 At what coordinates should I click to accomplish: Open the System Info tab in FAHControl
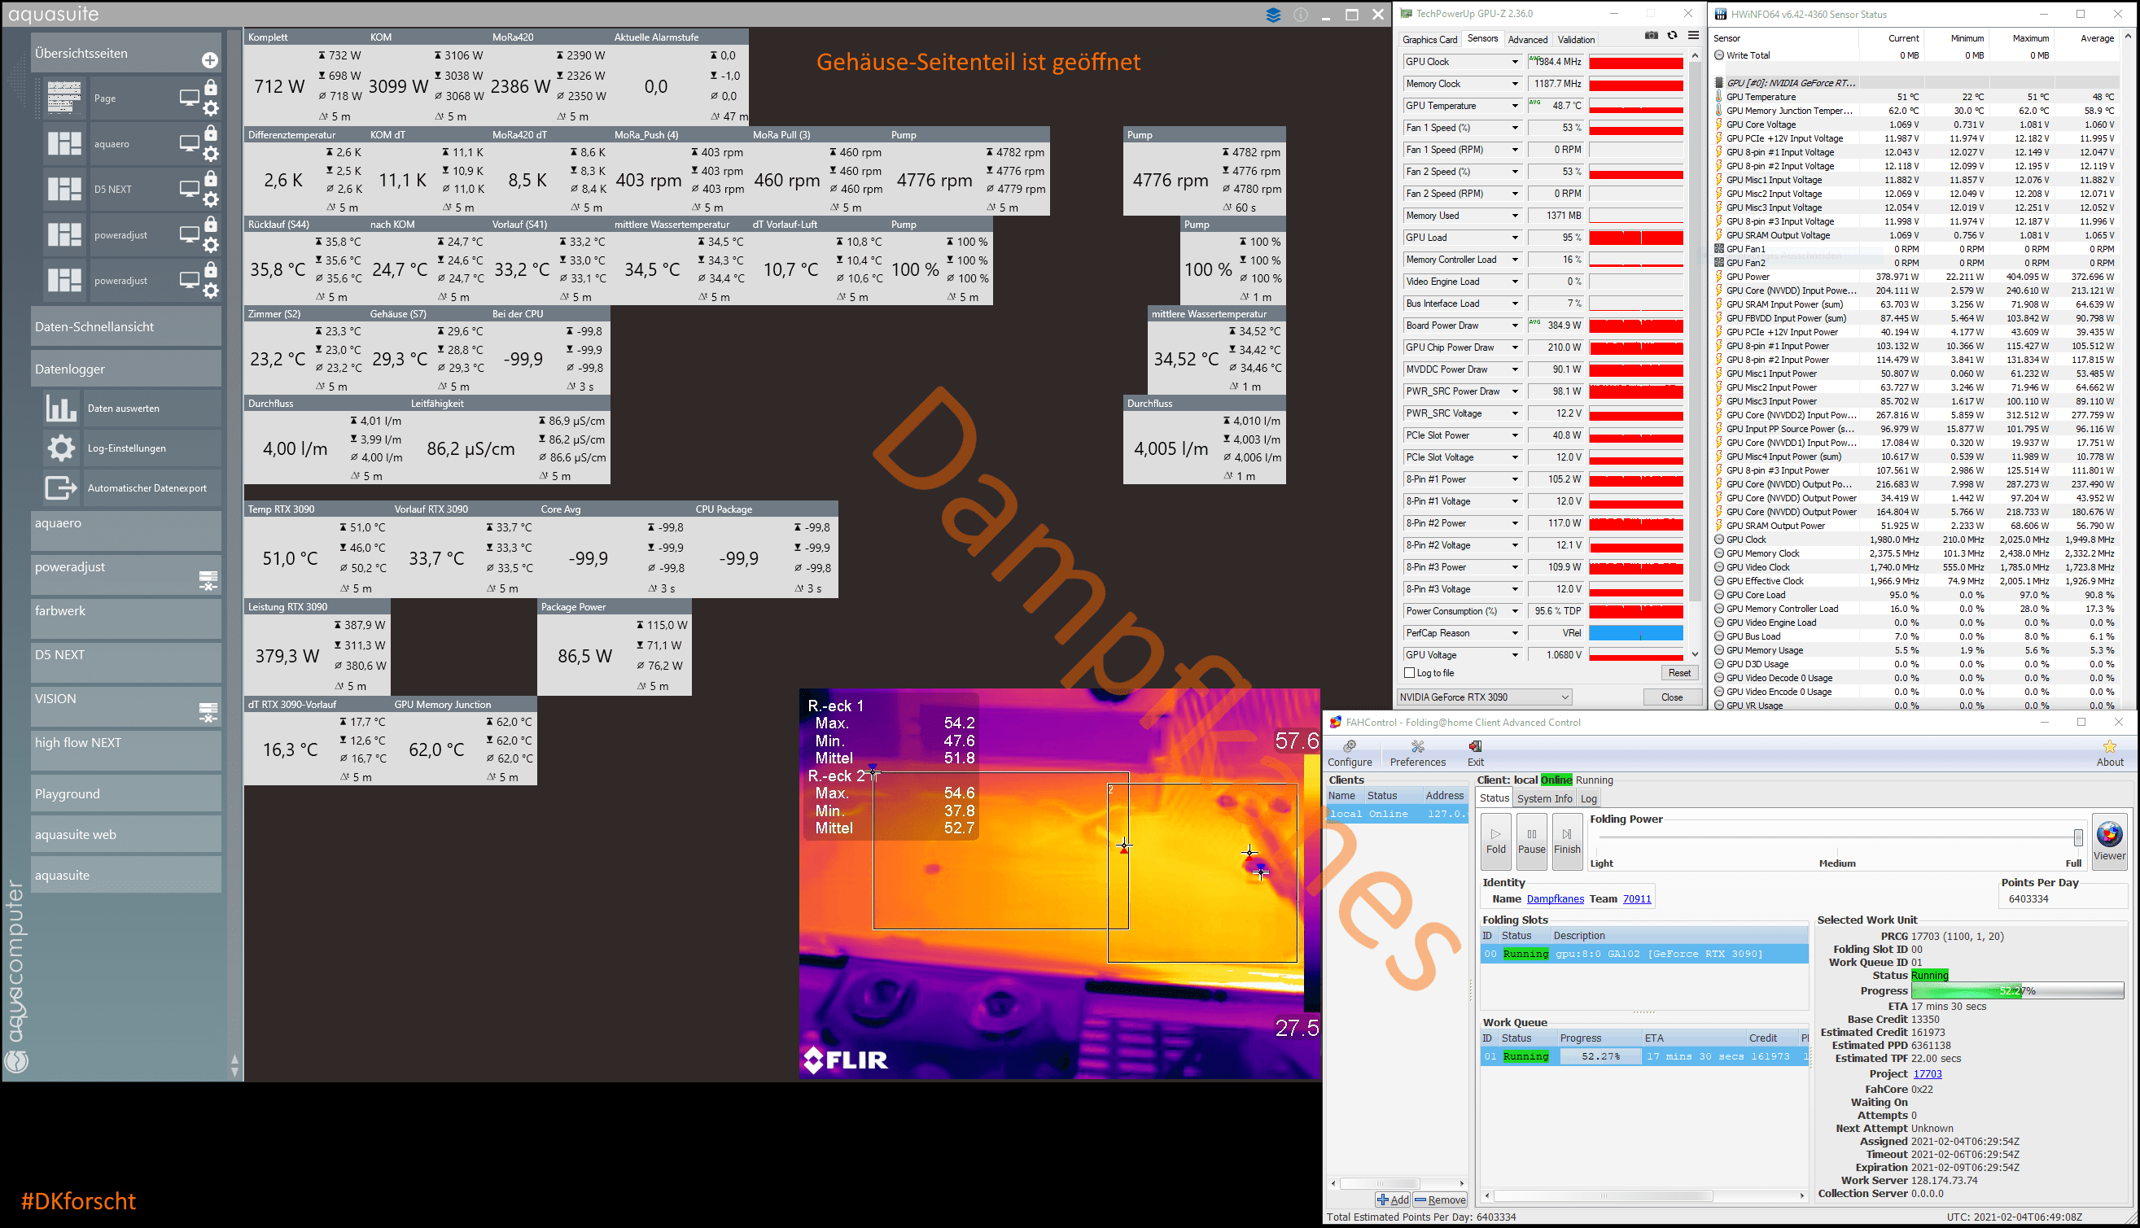pos(1544,798)
